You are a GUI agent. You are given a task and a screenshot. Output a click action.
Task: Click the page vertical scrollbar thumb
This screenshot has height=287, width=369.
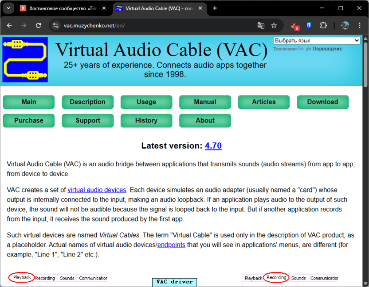365,65
